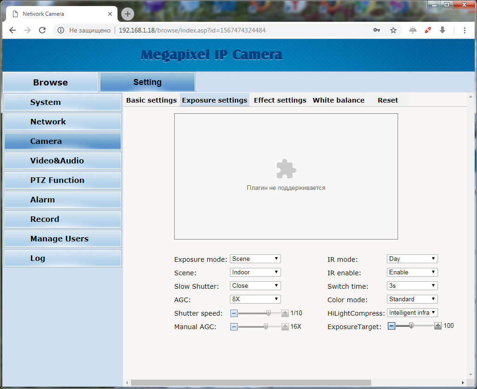Open the Color mode dropdown
The width and height of the screenshot is (477, 389).
(x=412, y=299)
